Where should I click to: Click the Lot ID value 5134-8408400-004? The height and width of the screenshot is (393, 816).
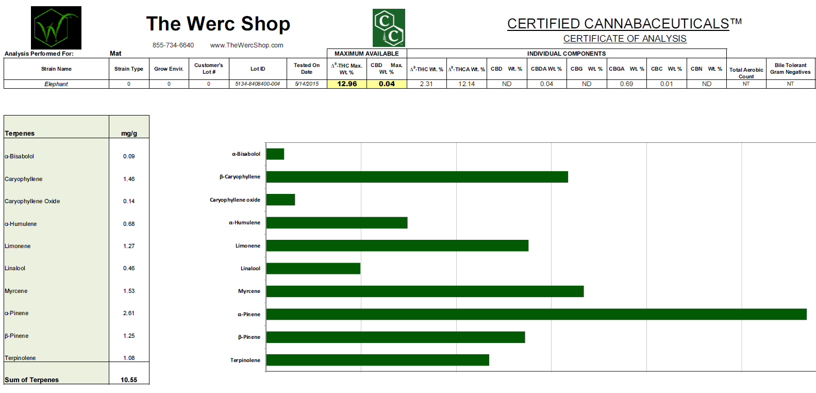[257, 84]
